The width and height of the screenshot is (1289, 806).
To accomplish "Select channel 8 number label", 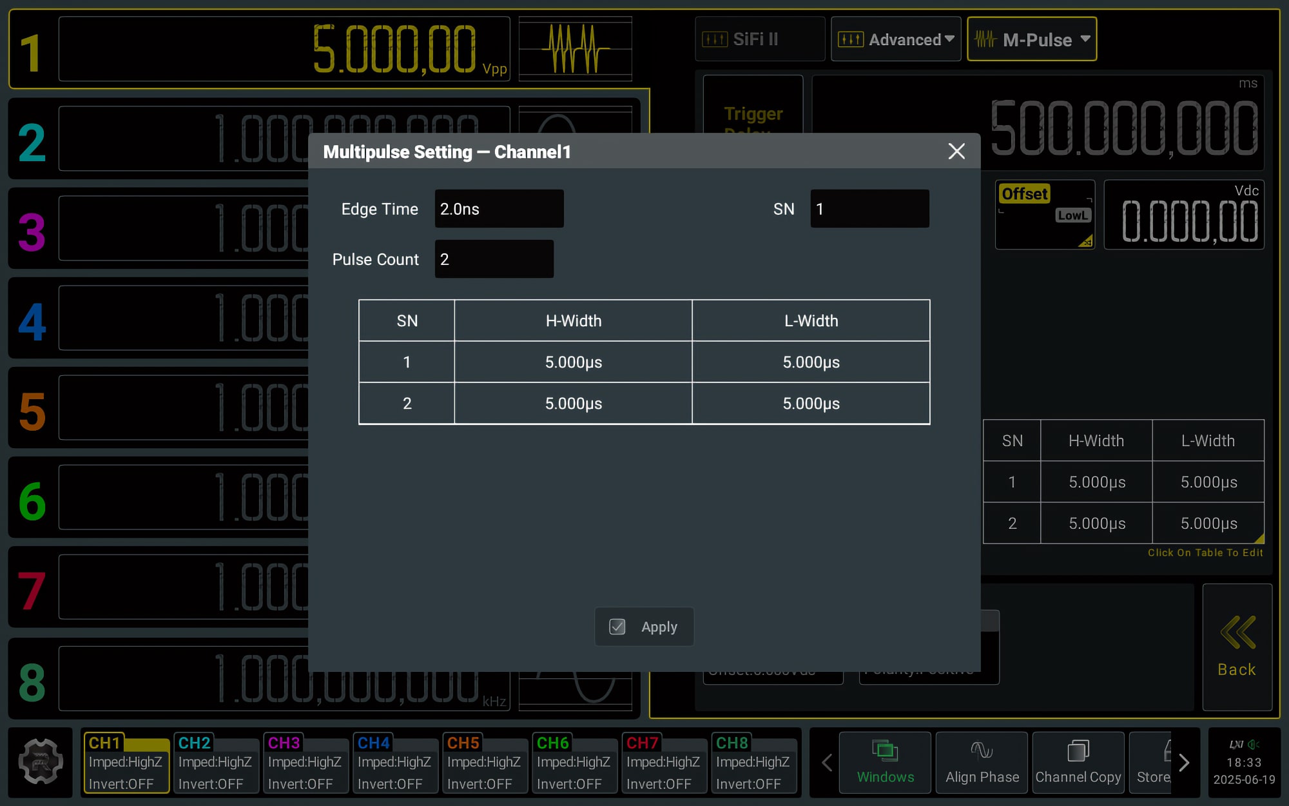I will (x=32, y=682).
